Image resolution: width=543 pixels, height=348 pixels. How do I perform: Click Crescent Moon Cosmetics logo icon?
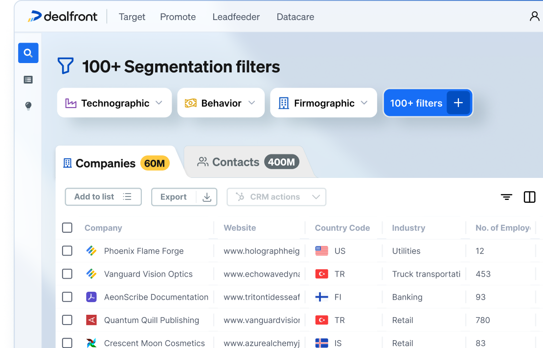(x=91, y=343)
